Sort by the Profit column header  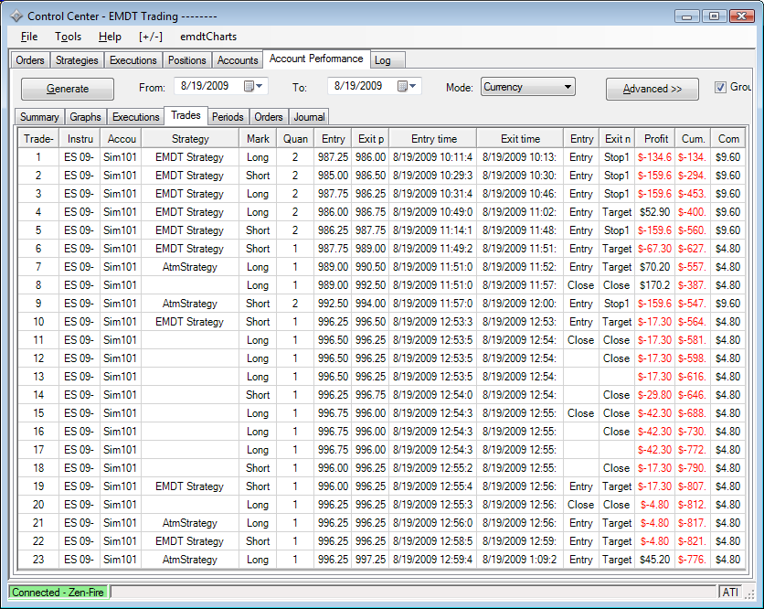655,139
